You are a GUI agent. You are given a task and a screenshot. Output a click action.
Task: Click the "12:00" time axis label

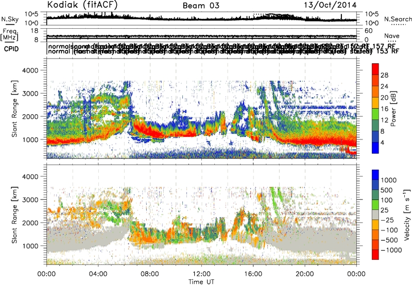(201, 274)
